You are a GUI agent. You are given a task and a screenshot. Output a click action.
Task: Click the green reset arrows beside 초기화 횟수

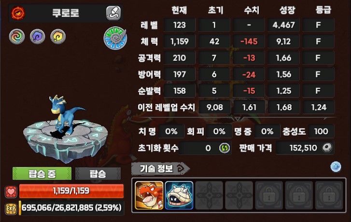coord(225,148)
